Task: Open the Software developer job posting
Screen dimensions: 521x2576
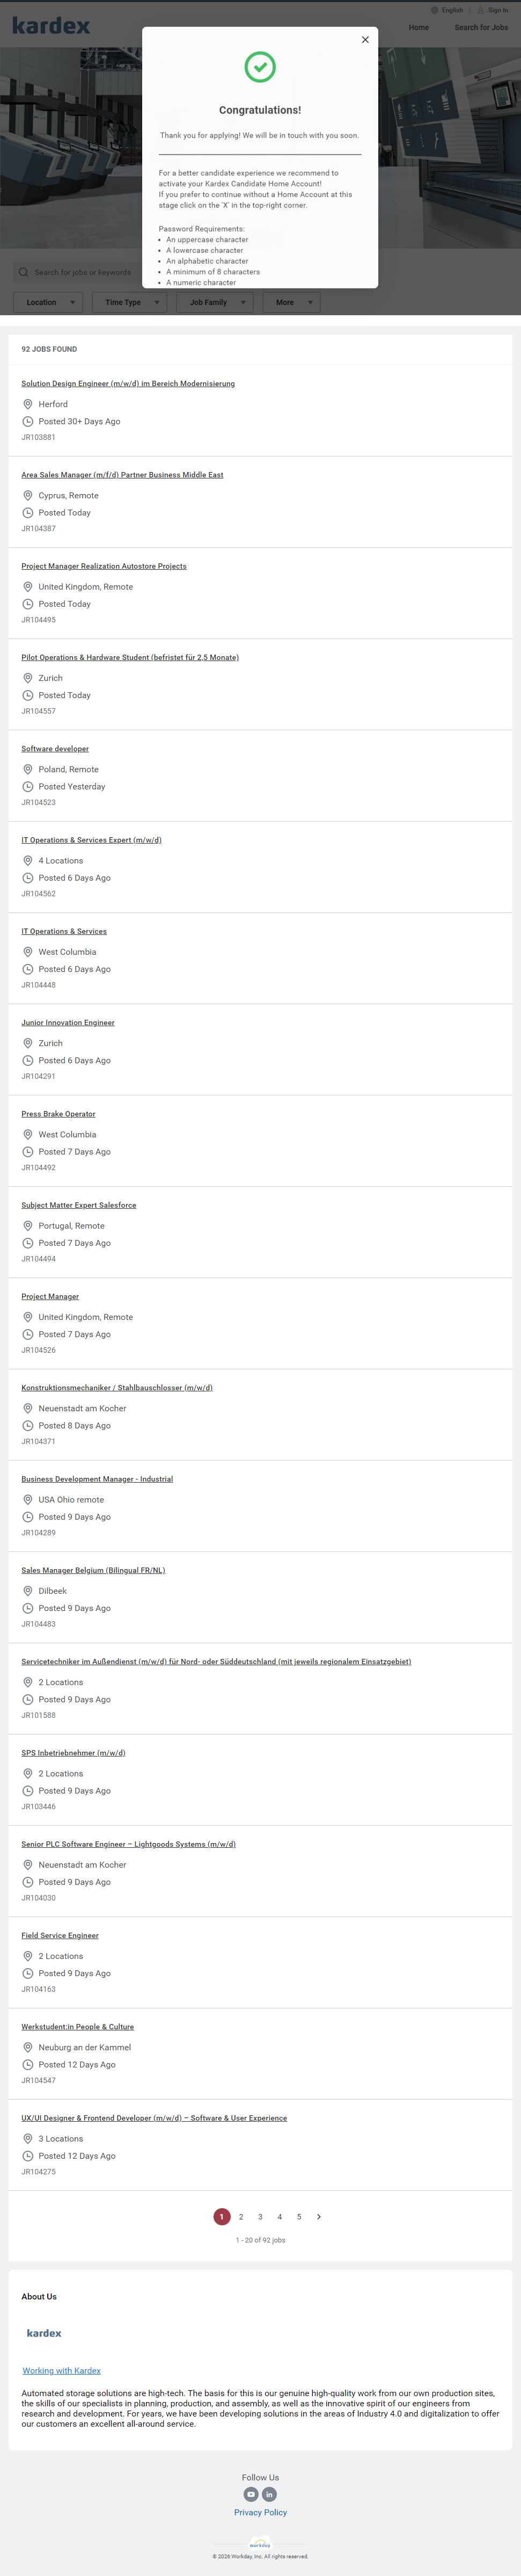Action: pyautogui.click(x=55, y=749)
